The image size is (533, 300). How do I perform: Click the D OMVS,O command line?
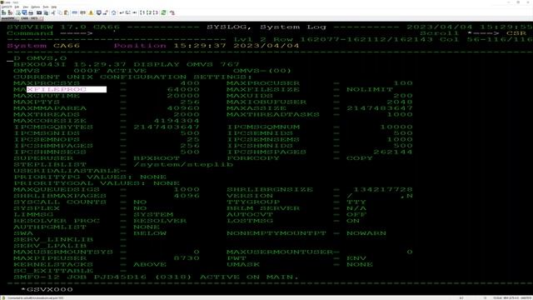click(x=40, y=58)
